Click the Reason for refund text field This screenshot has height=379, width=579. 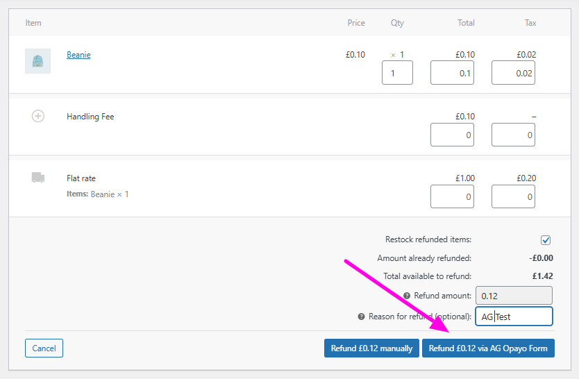tap(514, 317)
